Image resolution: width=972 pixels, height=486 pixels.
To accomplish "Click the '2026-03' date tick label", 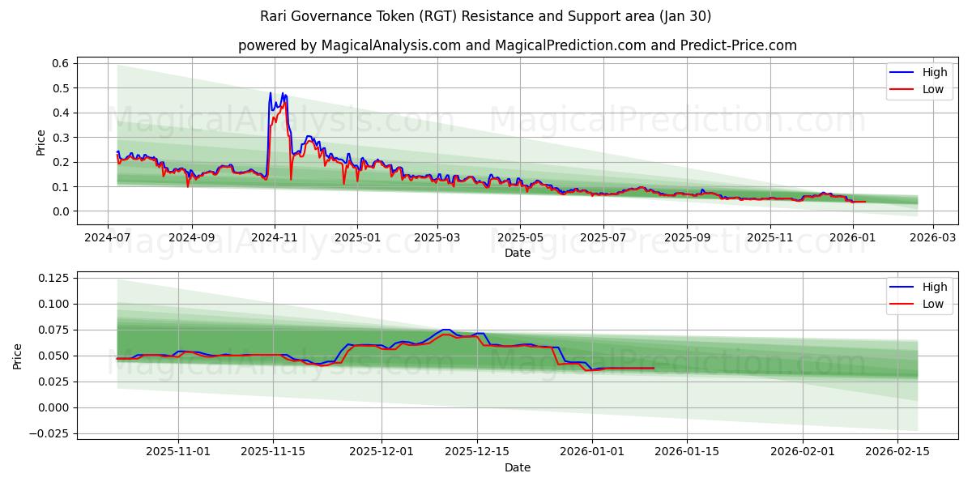I will pos(932,237).
